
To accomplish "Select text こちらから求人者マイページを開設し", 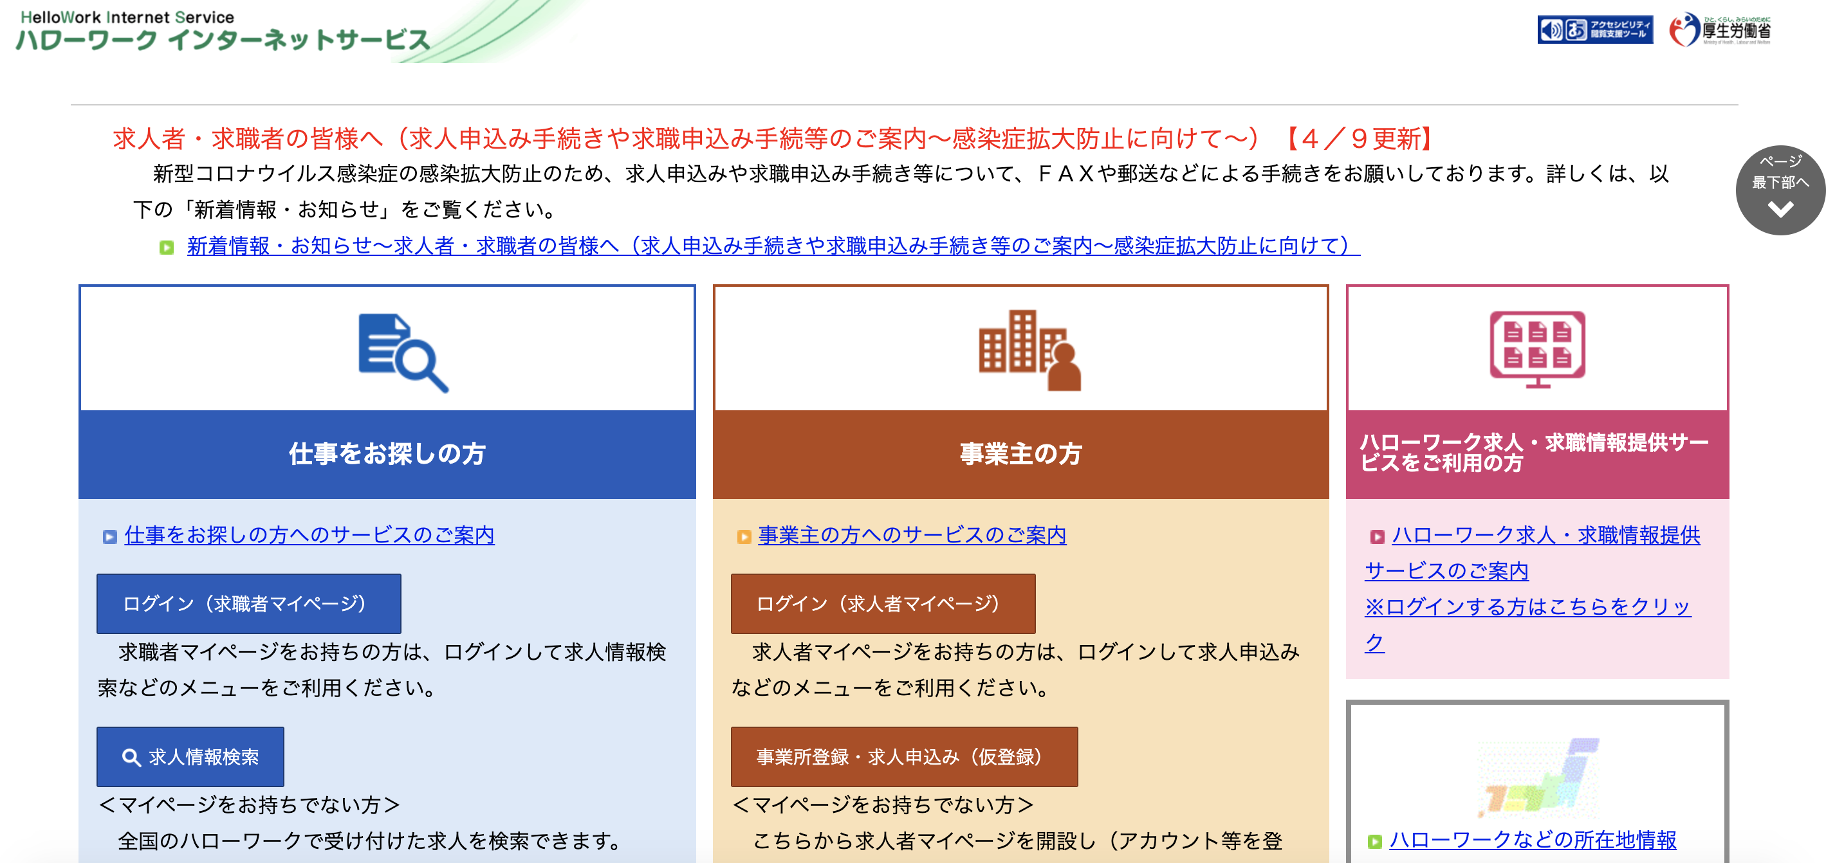I will tap(923, 840).
